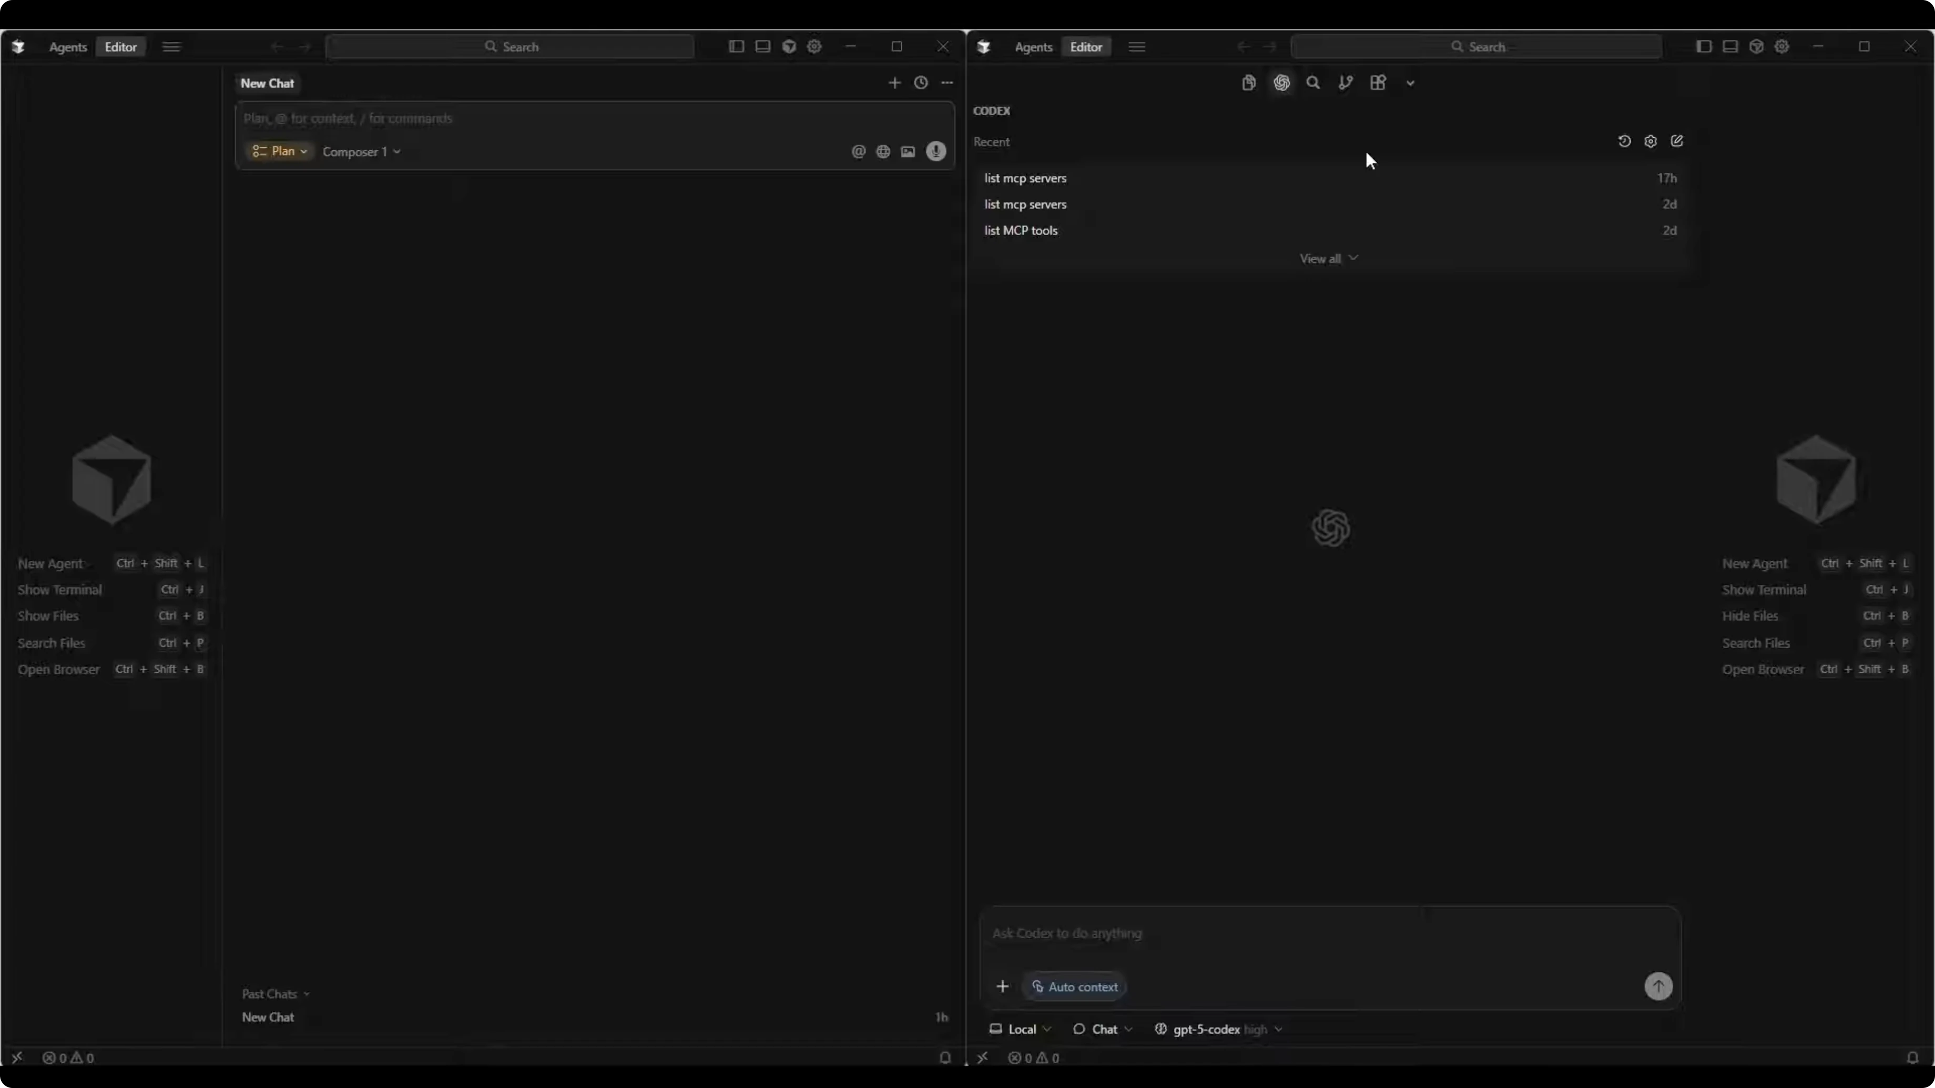This screenshot has height=1088, width=1935.
Task: Toggle Auto context chip
Action: pos(1074,987)
